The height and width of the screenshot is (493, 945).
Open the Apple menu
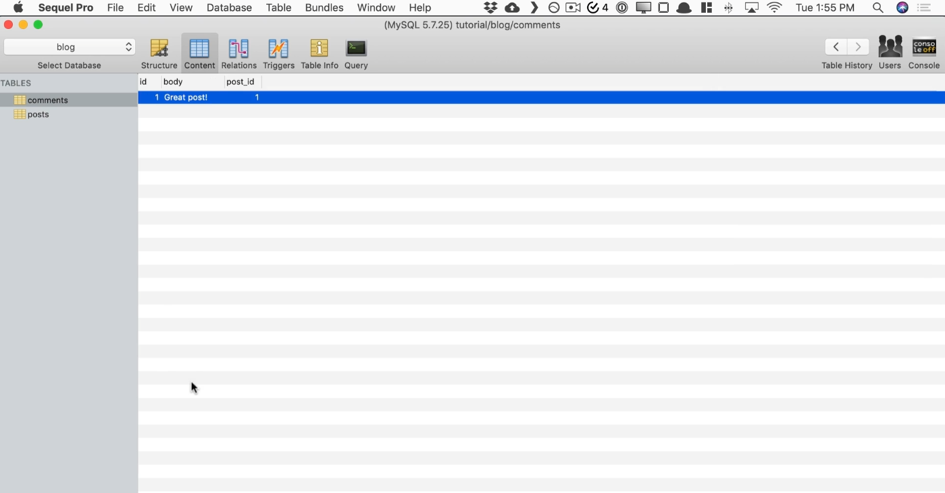coord(18,7)
